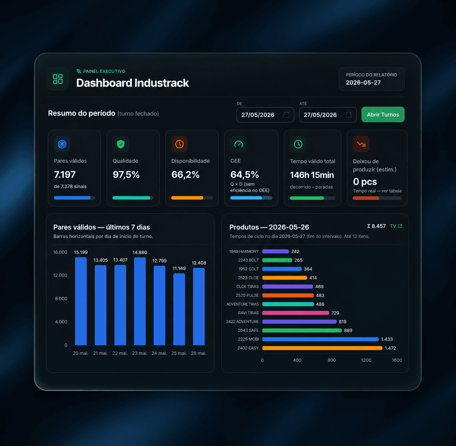
Task: Click the Qualidade teal progress bar
Action: (x=133, y=198)
